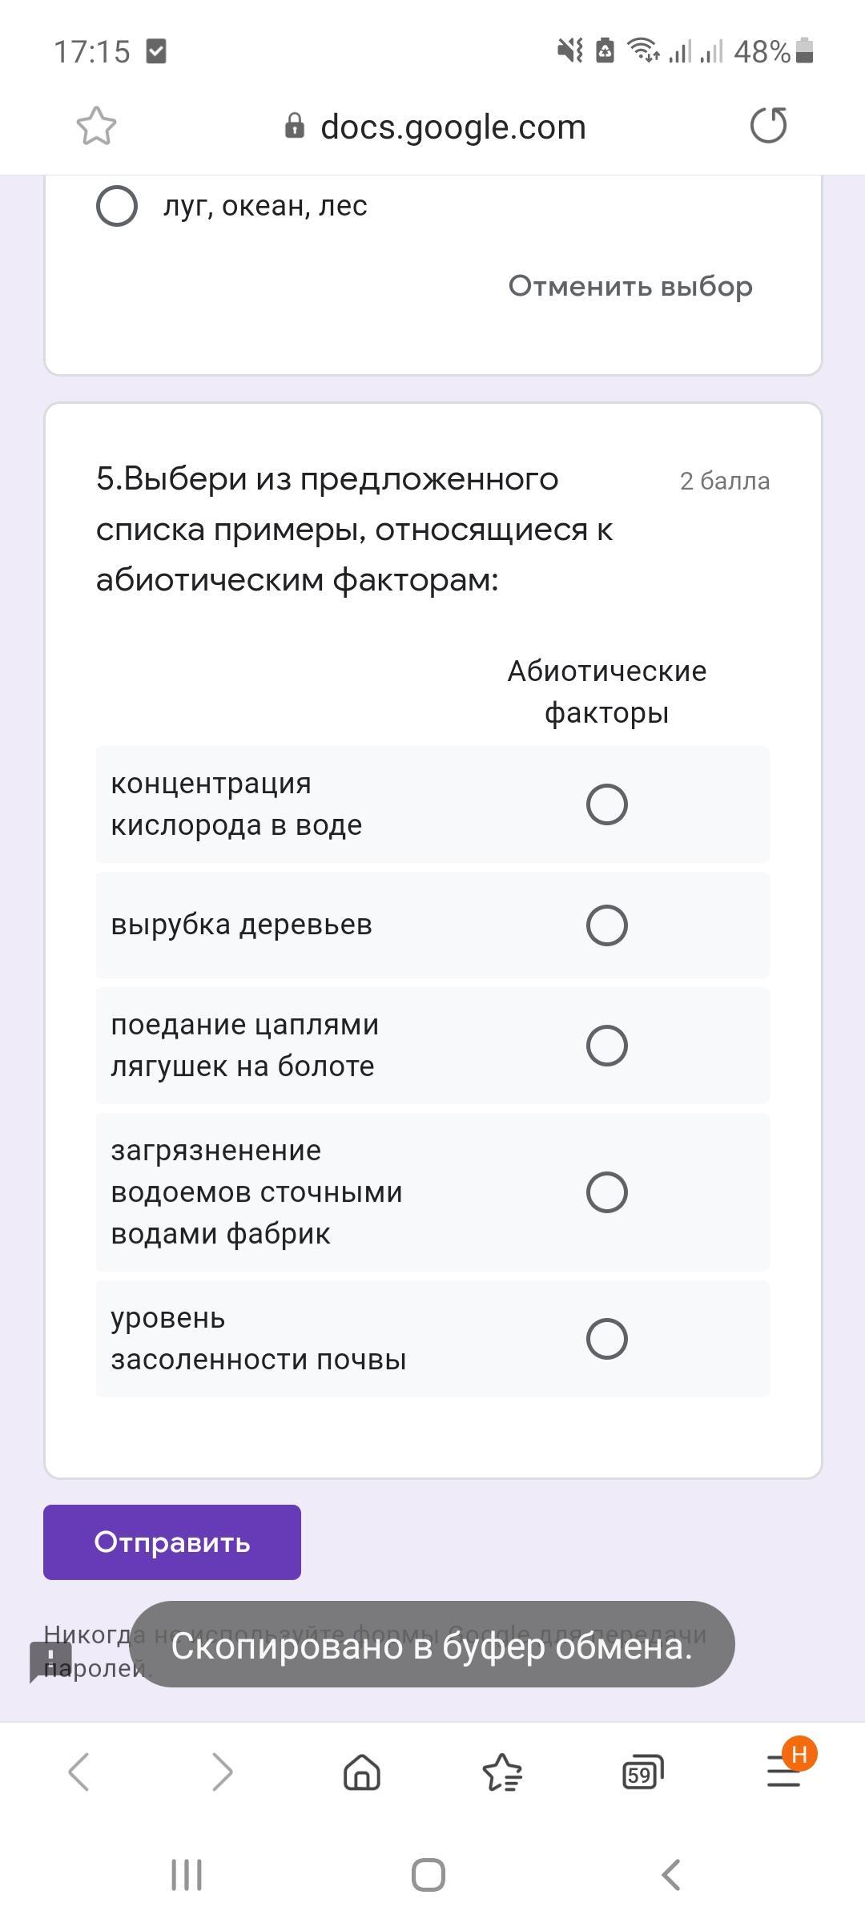This screenshot has height=1923, width=865.
Task: Select radio for 'загрязнение водоемов сточными водами фабрик'
Action: [x=606, y=1192]
